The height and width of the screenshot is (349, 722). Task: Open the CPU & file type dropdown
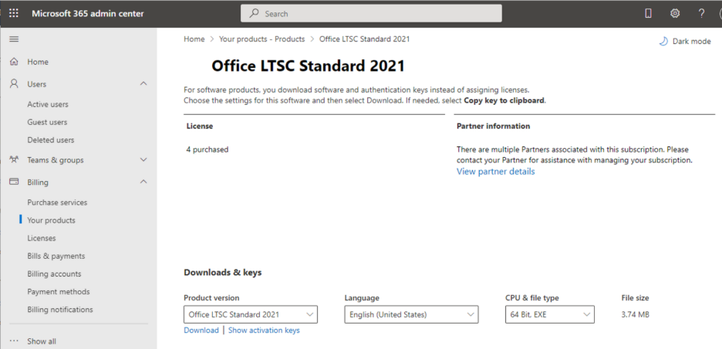tap(549, 315)
